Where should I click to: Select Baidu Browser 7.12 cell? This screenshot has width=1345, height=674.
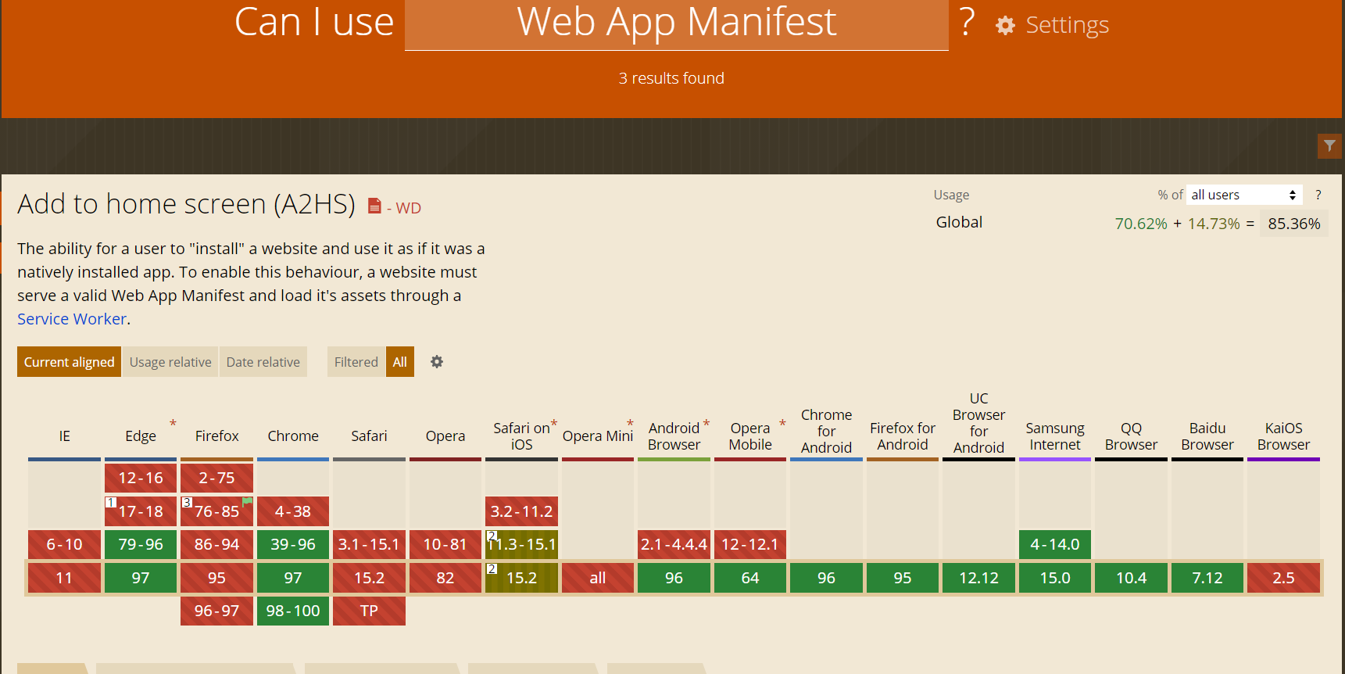pyautogui.click(x=1207, y=578)
